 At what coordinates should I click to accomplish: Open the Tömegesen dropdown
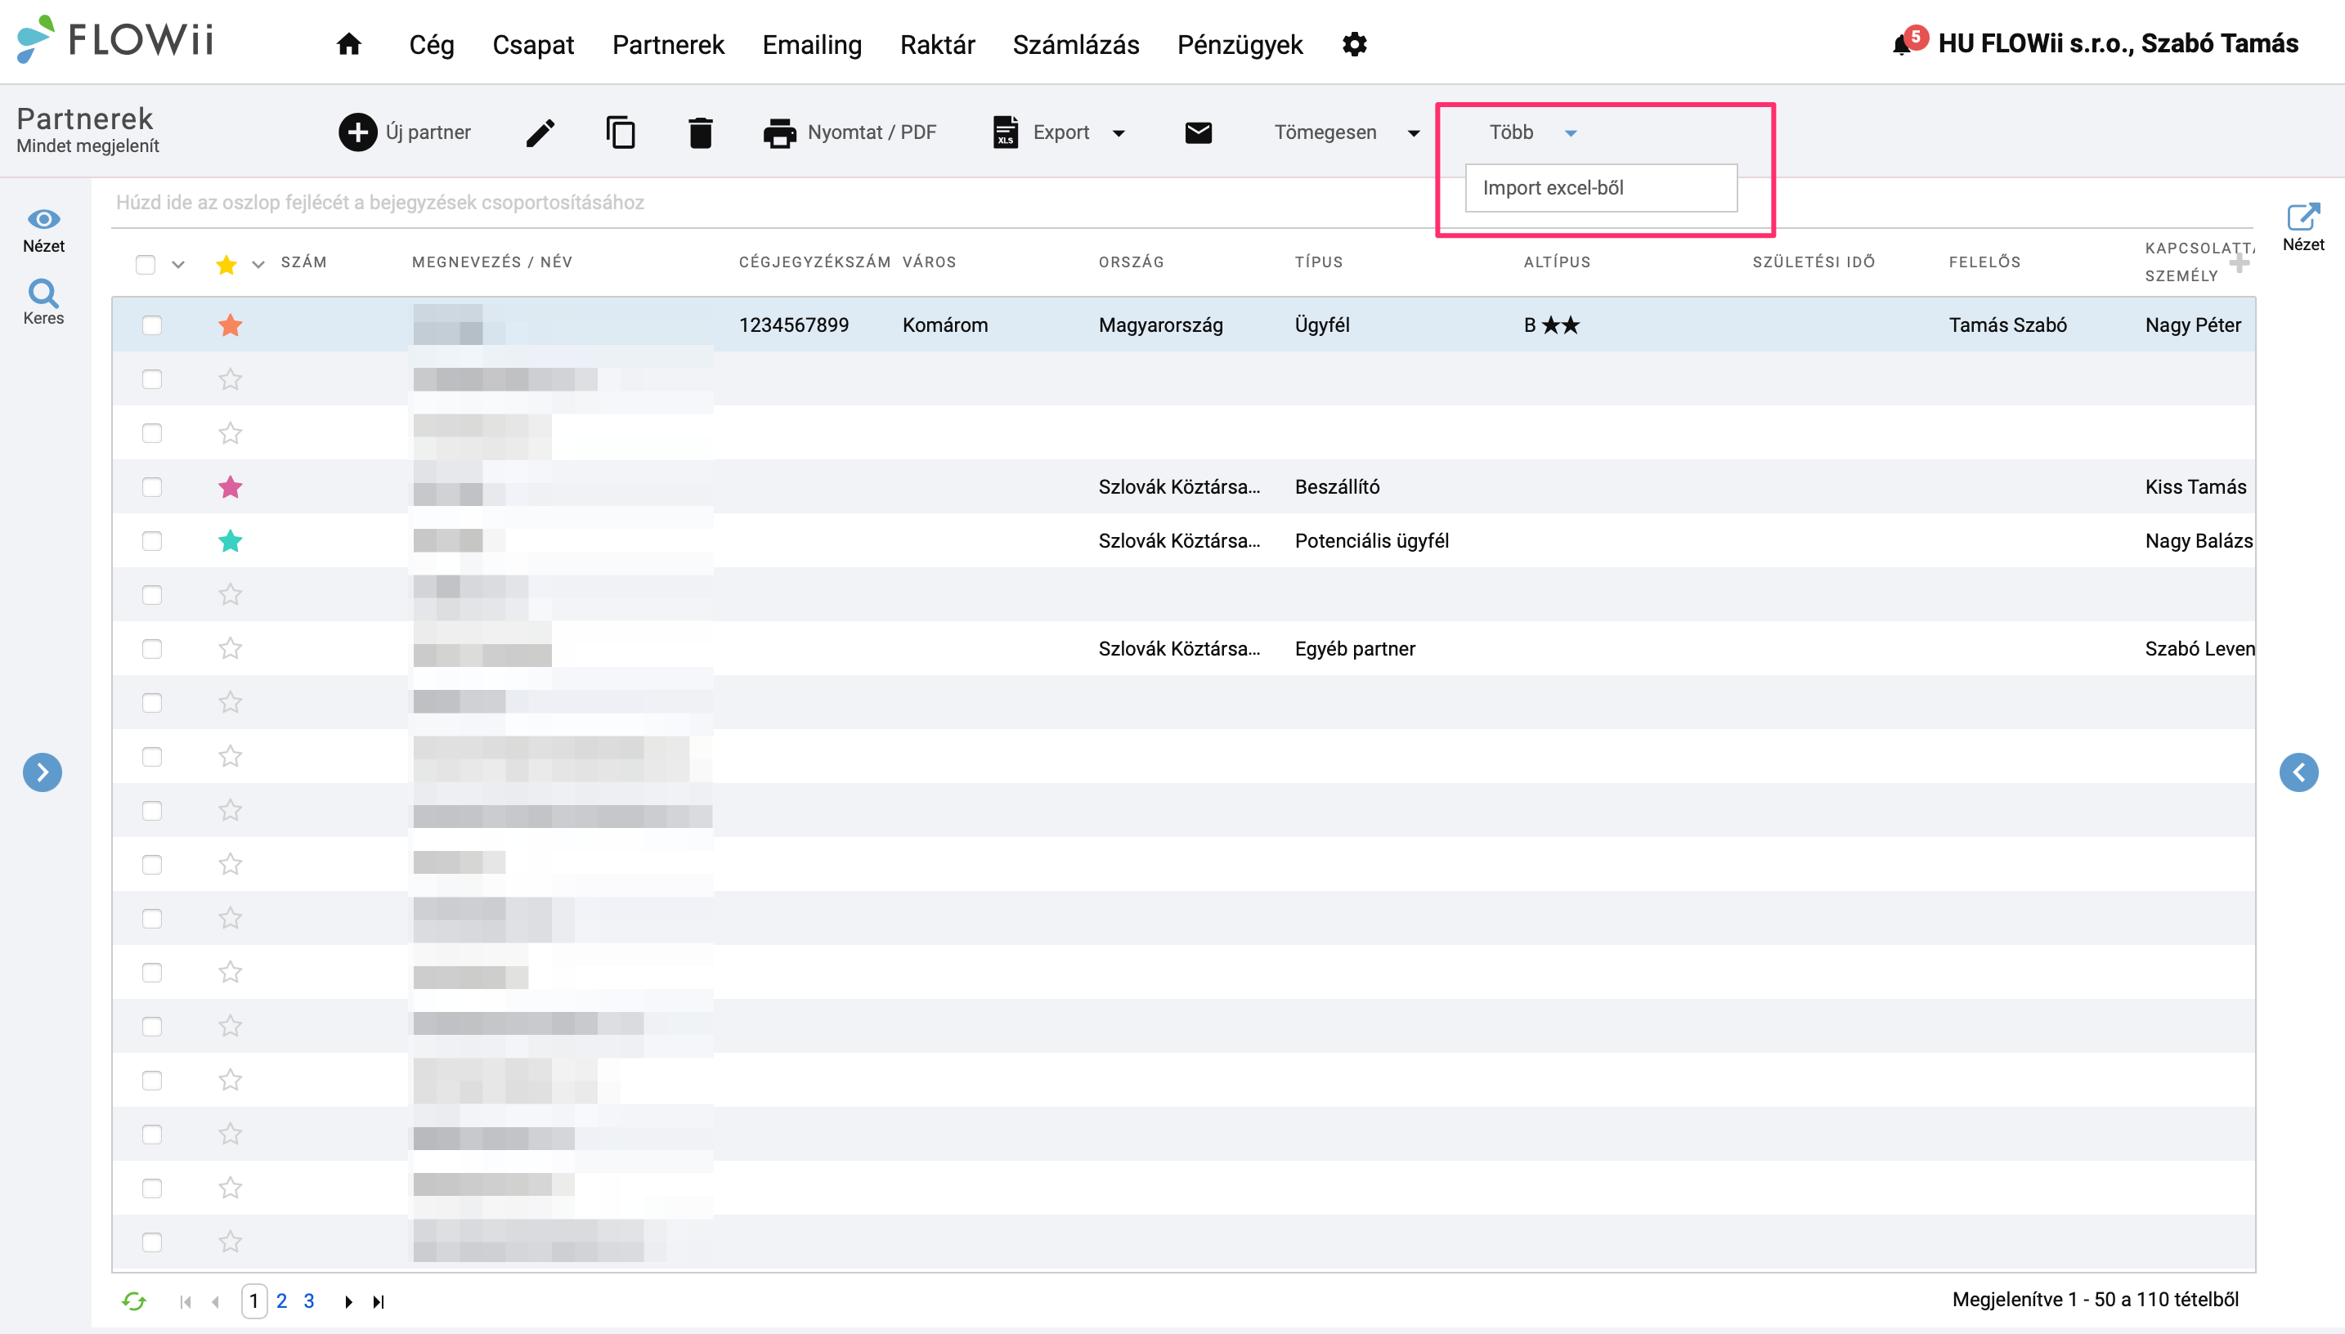point(1346,133)
